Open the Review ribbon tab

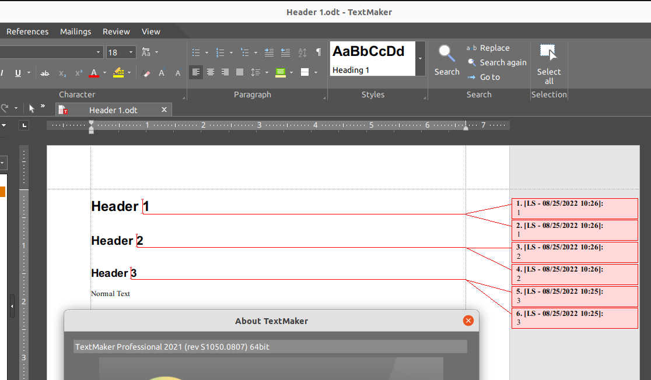coord(116,31)
